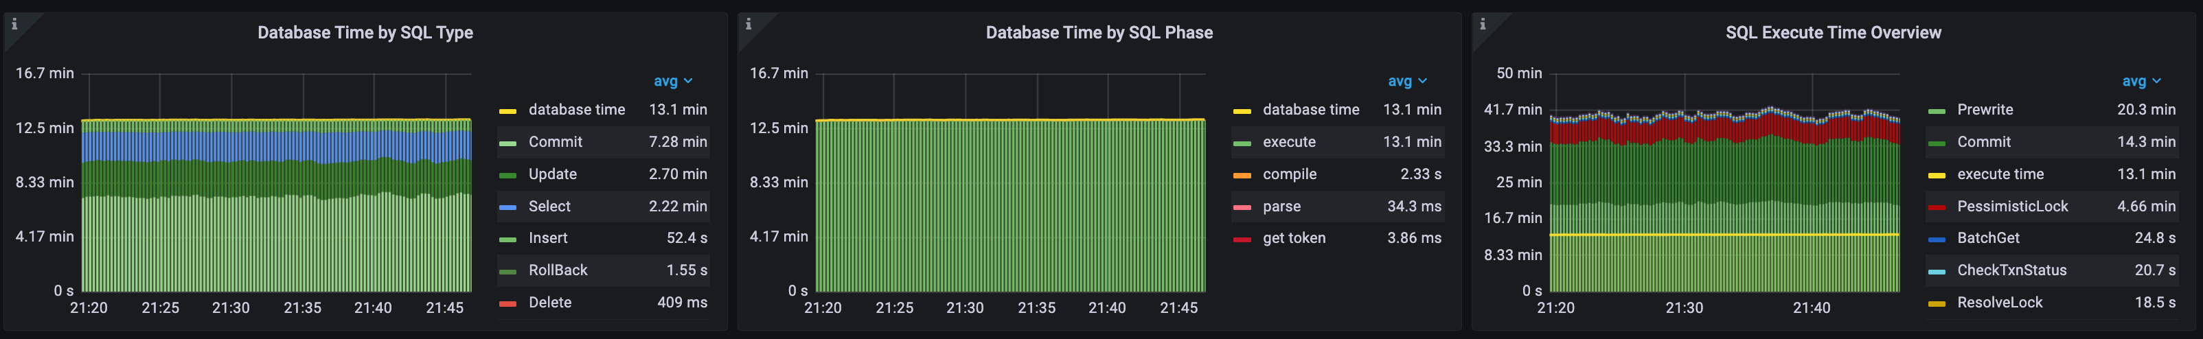Click the Delete series red color swatch
This screenshot has height=339, width=2203.
(x=507, y=303)
